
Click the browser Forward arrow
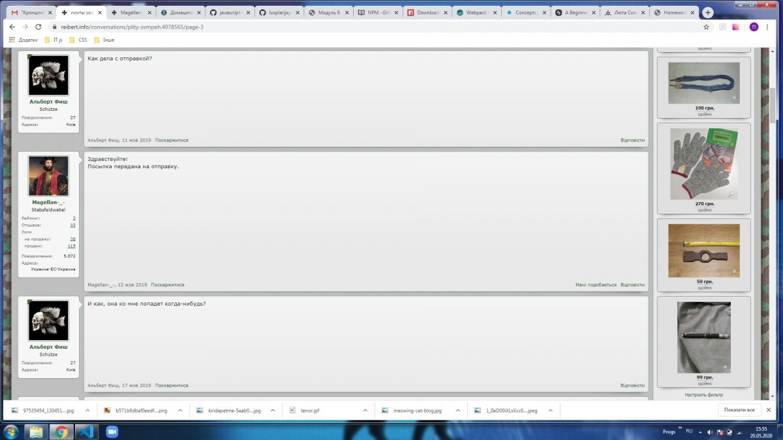25,27
